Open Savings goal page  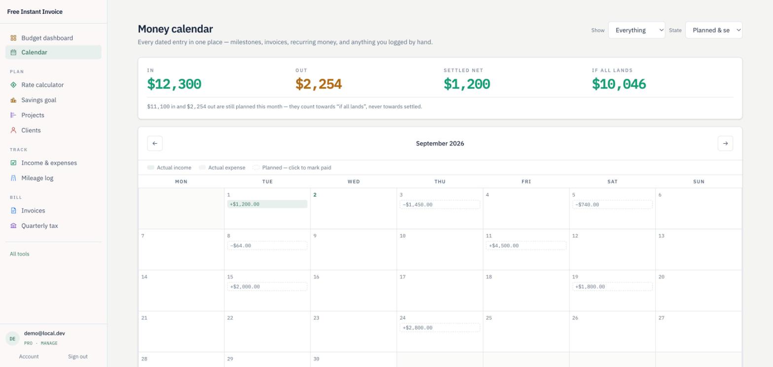pyautogui.click(x=53, y=100)
